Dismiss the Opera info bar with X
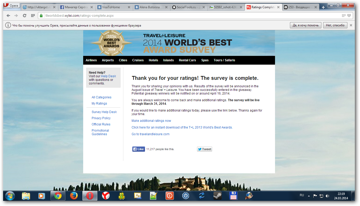The width and height of the screenshot is (360, 206). click(x=351, y=25)
